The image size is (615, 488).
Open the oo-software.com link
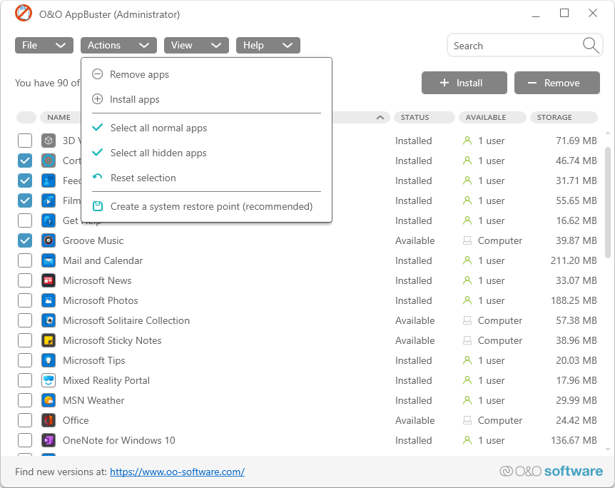(177, 472)
